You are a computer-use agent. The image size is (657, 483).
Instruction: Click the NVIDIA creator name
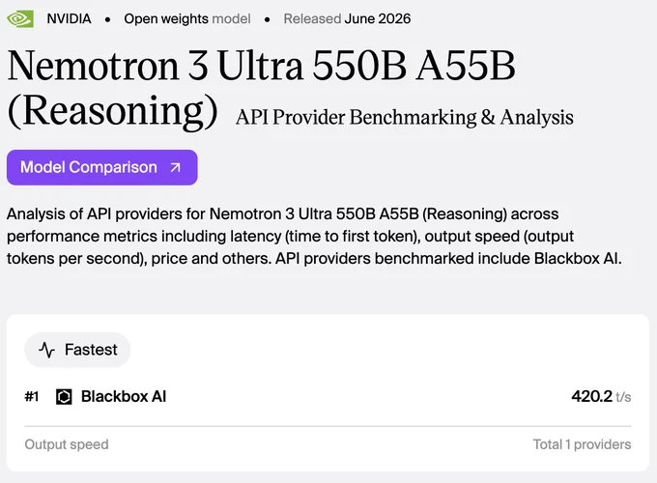click(x=69, y=19)
